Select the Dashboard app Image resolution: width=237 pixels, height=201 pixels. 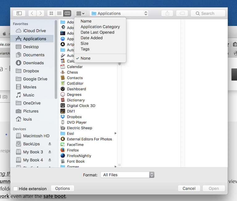(88, 89)
